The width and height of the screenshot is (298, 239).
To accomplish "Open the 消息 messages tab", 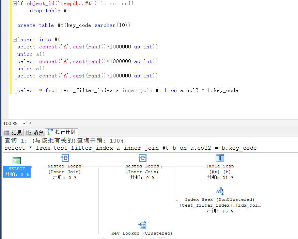I will [x=35, y=133].
